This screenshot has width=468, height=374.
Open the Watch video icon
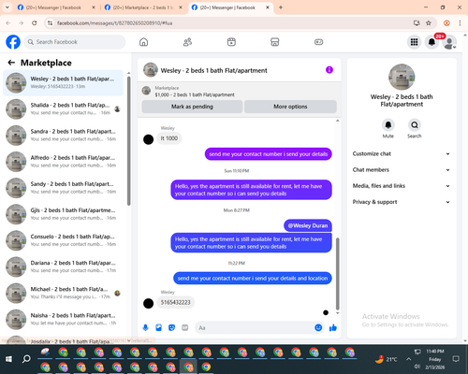(231, 42)
